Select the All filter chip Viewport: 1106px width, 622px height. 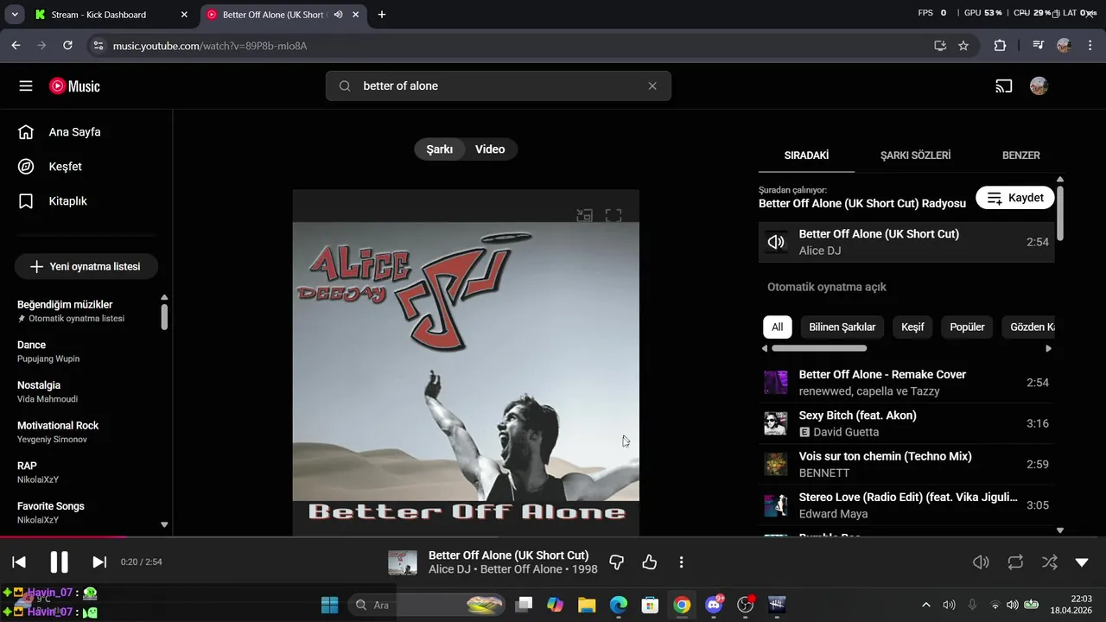click(778, 327)
